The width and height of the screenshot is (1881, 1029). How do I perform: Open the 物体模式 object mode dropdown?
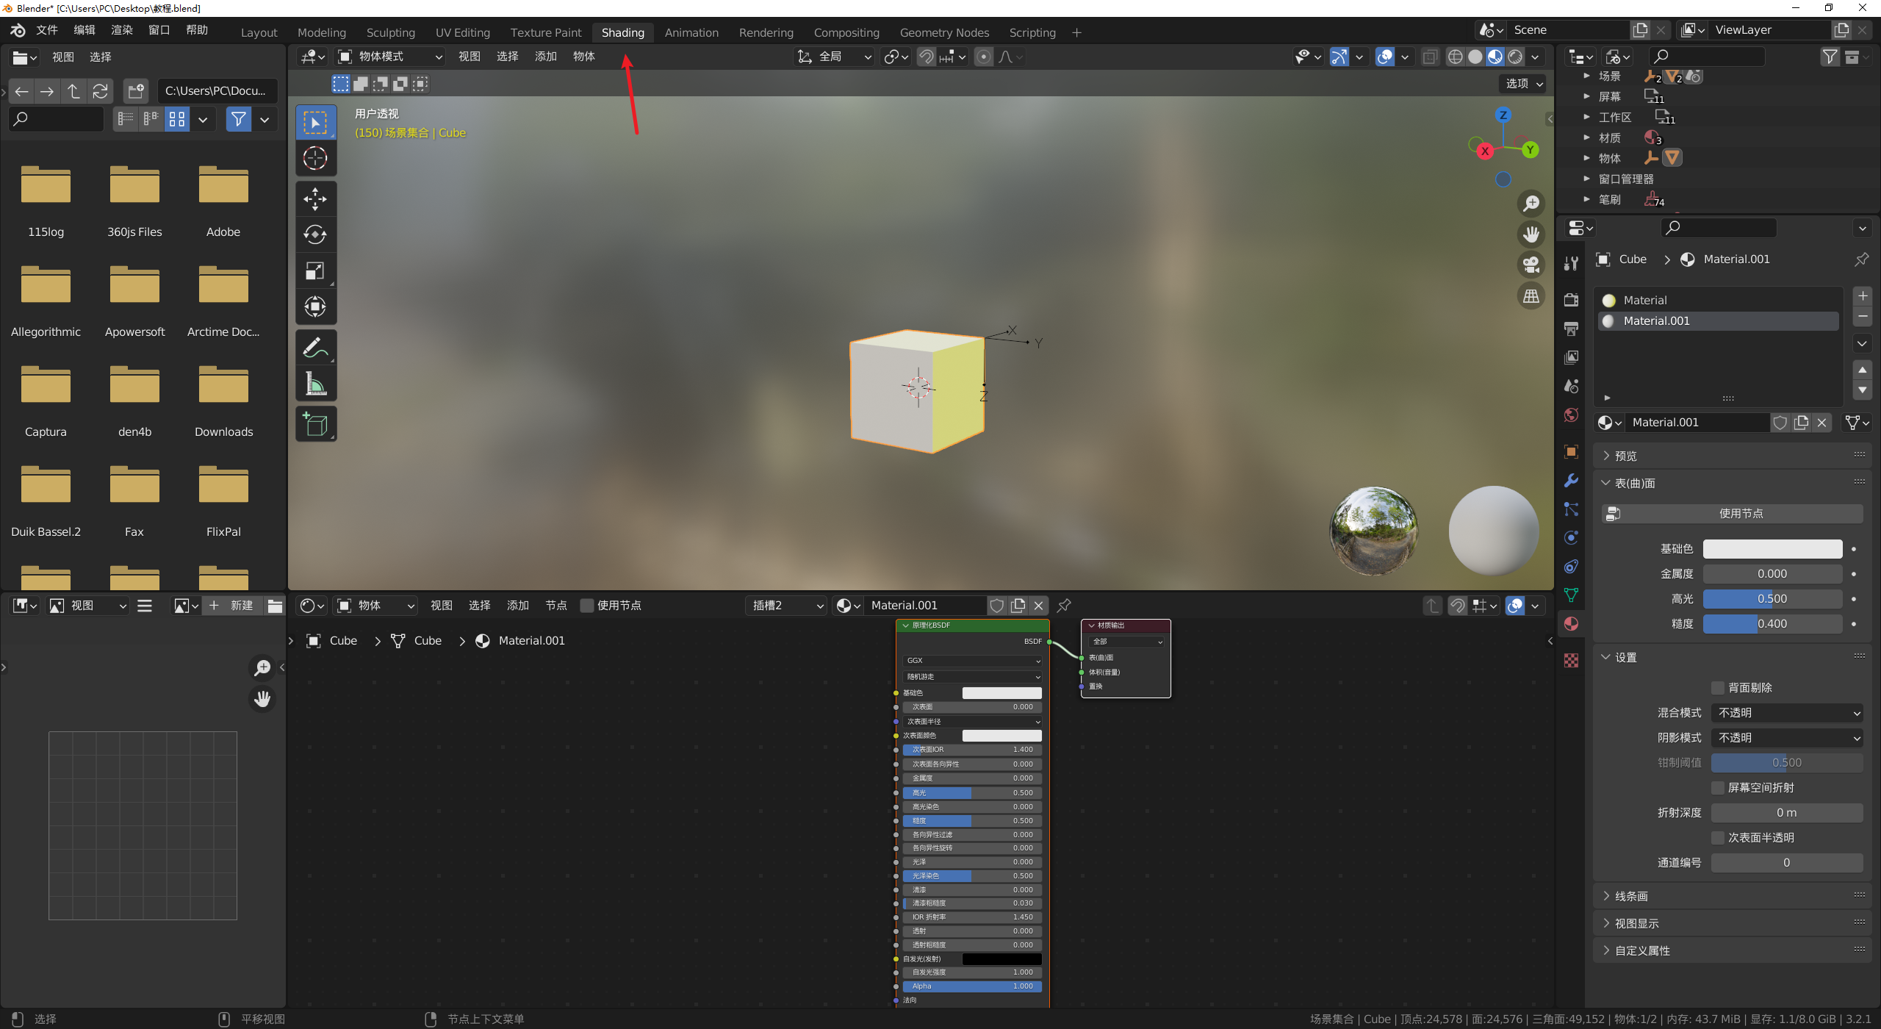390,57
